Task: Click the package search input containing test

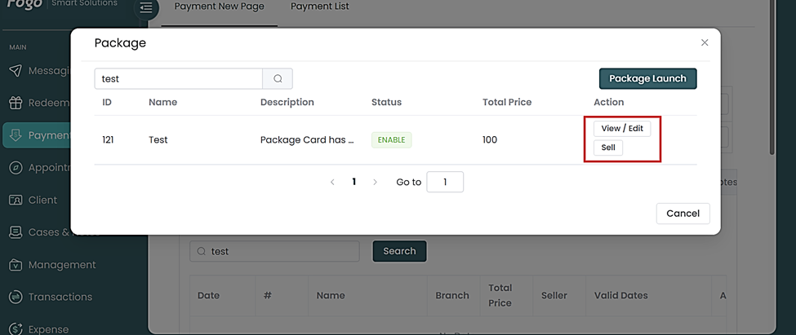Action: pos(178,79)
